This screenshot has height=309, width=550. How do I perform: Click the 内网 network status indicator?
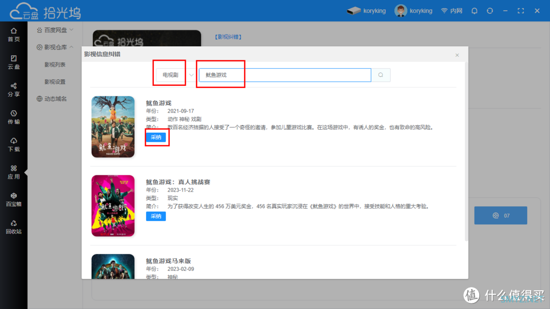pos(452,11)
